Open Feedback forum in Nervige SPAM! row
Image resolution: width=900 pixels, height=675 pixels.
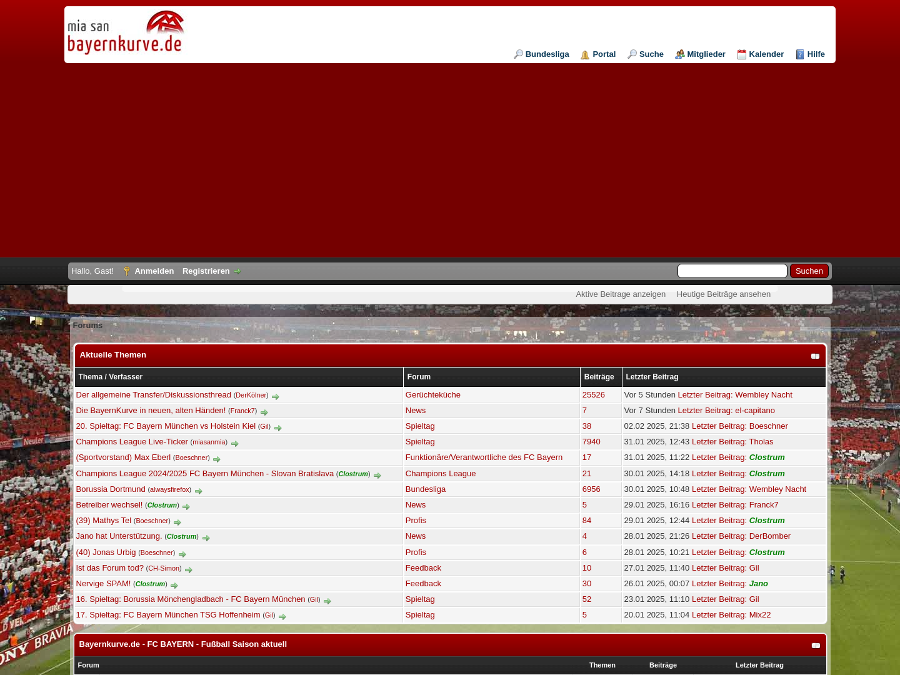pyautogui.click(x=423, y=584)
